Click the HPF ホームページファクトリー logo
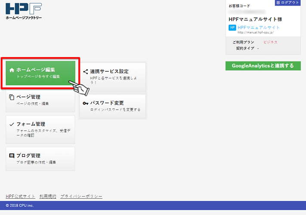Screen dimensions: 306x215 pyautogui.click(x=24, y=11)
